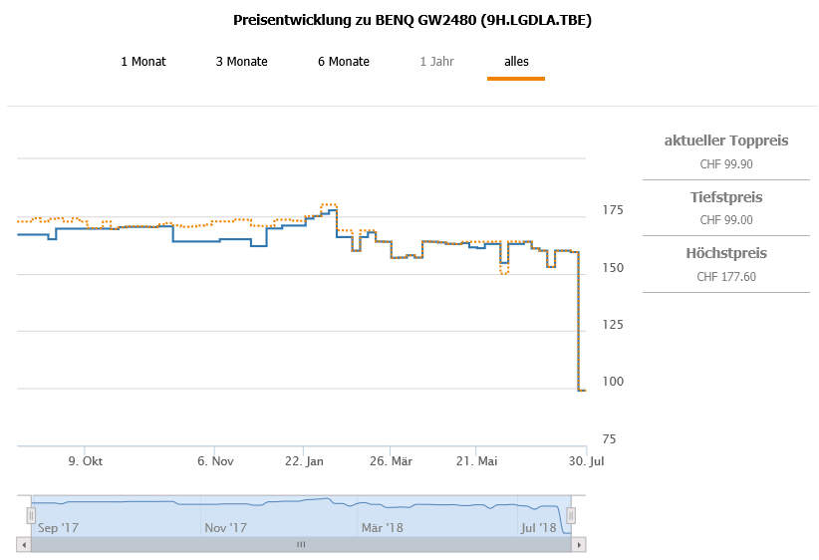The height and width of the screenshot is (560, 819).
Task: Select the alles range tab
Action: click(516, 62)
